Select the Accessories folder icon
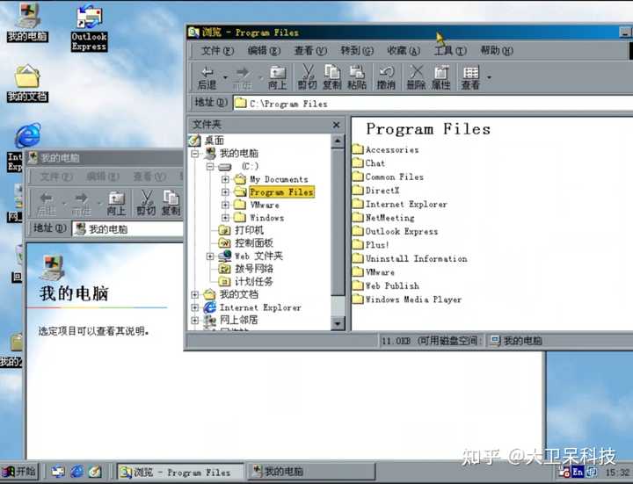 [x=358, y=149]
